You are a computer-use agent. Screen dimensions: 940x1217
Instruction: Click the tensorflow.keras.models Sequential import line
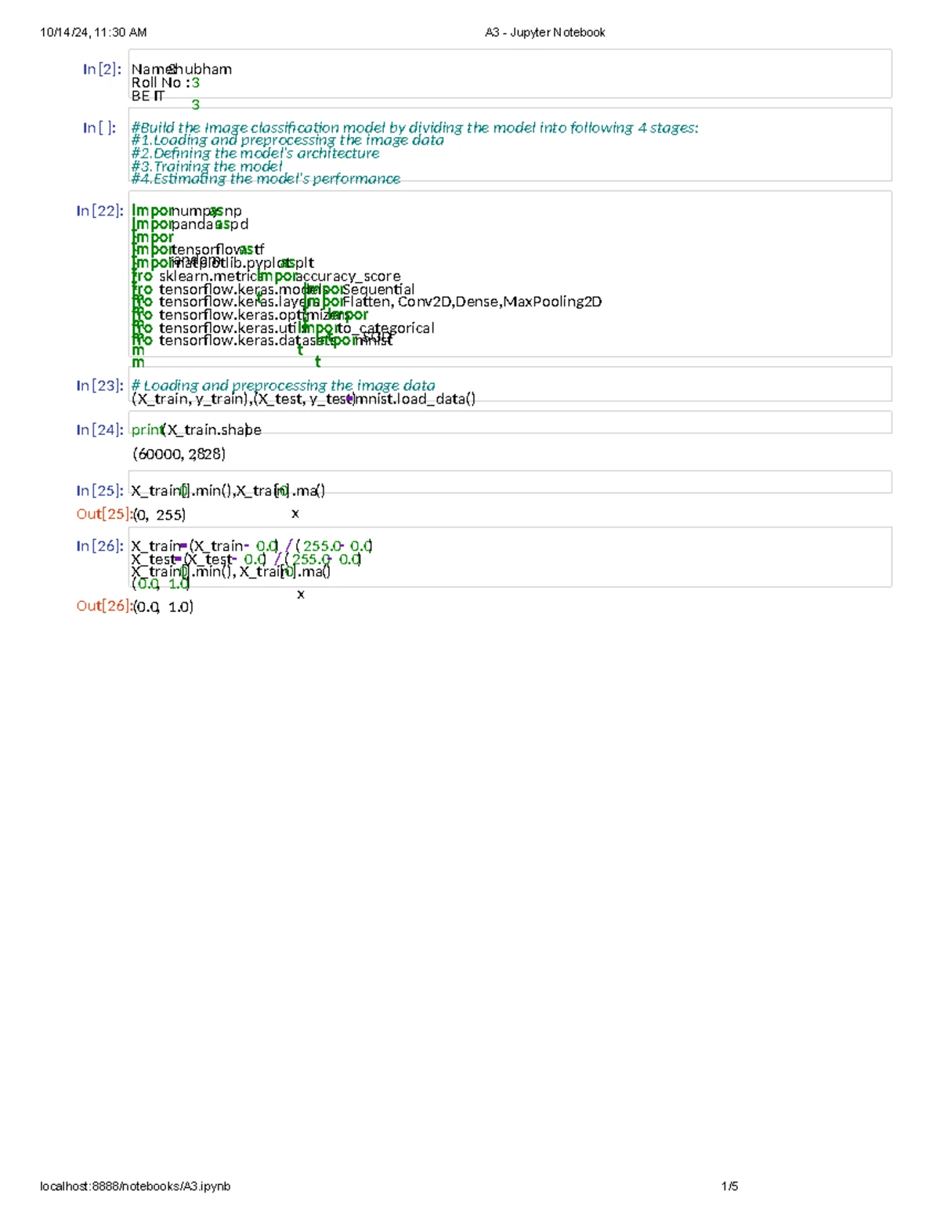click(x=273, y=289)
